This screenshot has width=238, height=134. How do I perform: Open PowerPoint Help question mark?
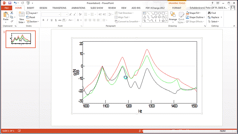(212, 3)
